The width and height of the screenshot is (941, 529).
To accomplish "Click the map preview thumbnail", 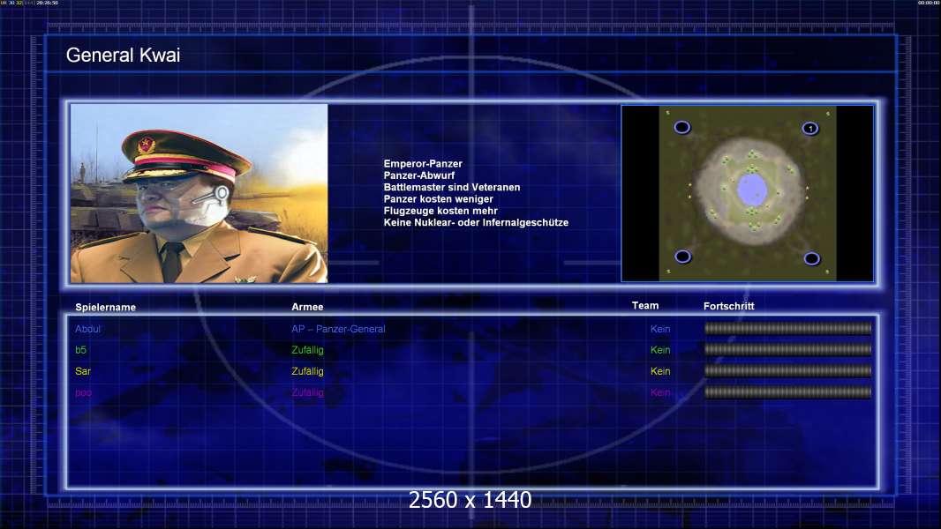I will point(747,193).
